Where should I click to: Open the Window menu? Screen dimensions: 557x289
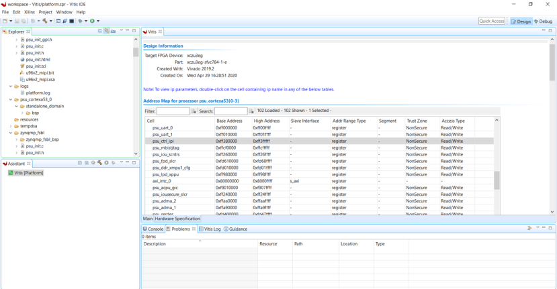[65, 12]
